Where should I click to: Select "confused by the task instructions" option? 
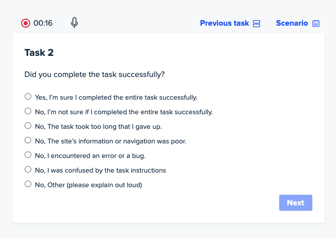[x=28, y=170]
